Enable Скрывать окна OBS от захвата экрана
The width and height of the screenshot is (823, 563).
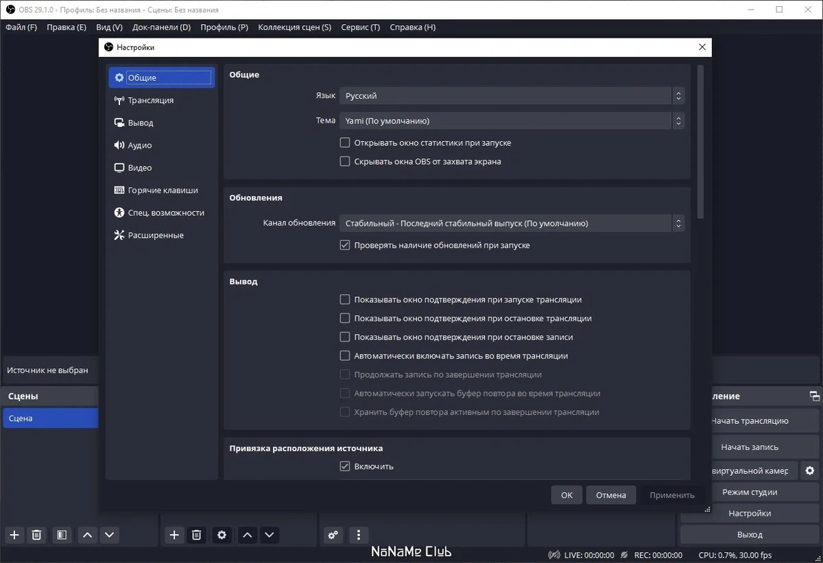tap(345, 161)
